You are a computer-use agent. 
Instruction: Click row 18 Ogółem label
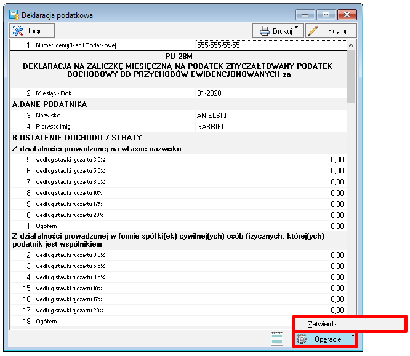click(x=46, y=322)
